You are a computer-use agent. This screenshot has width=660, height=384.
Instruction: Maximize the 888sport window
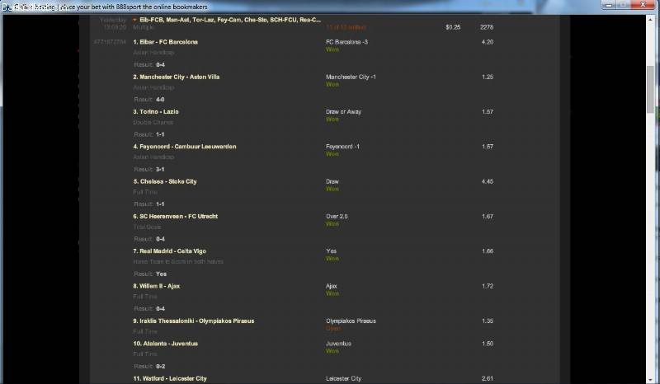coord(624,5)
